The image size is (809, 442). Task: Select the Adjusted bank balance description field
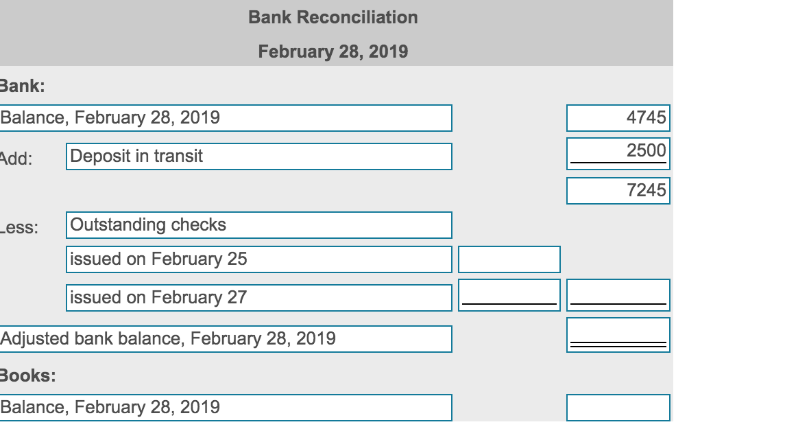pos(226,337)
